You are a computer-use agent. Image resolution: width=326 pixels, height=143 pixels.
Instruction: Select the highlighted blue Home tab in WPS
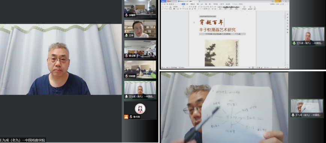pos(183,4)
